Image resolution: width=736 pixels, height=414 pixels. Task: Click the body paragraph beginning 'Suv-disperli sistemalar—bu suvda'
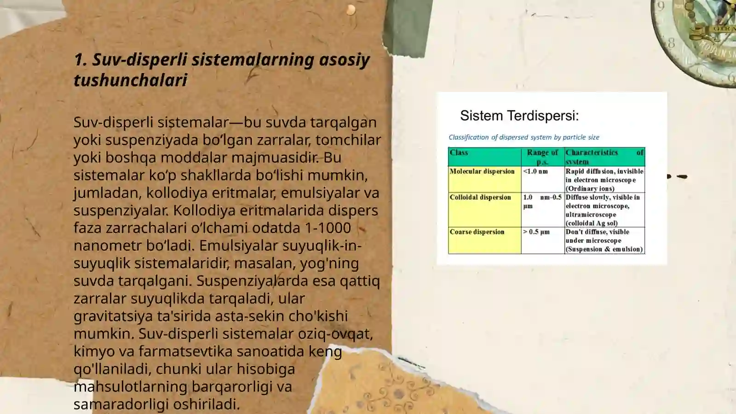(x=227, y=263)
